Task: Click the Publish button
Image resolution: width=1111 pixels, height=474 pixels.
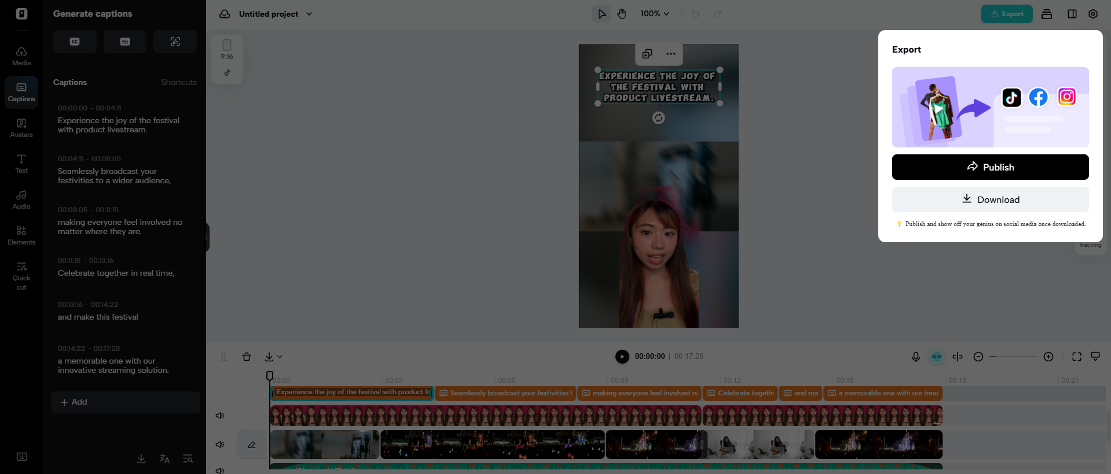Action: click(x=990, y=167)
